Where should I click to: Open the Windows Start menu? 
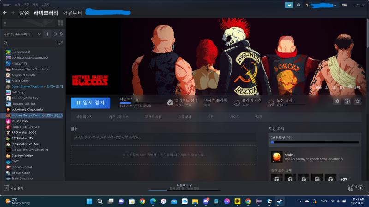point(89,201)
